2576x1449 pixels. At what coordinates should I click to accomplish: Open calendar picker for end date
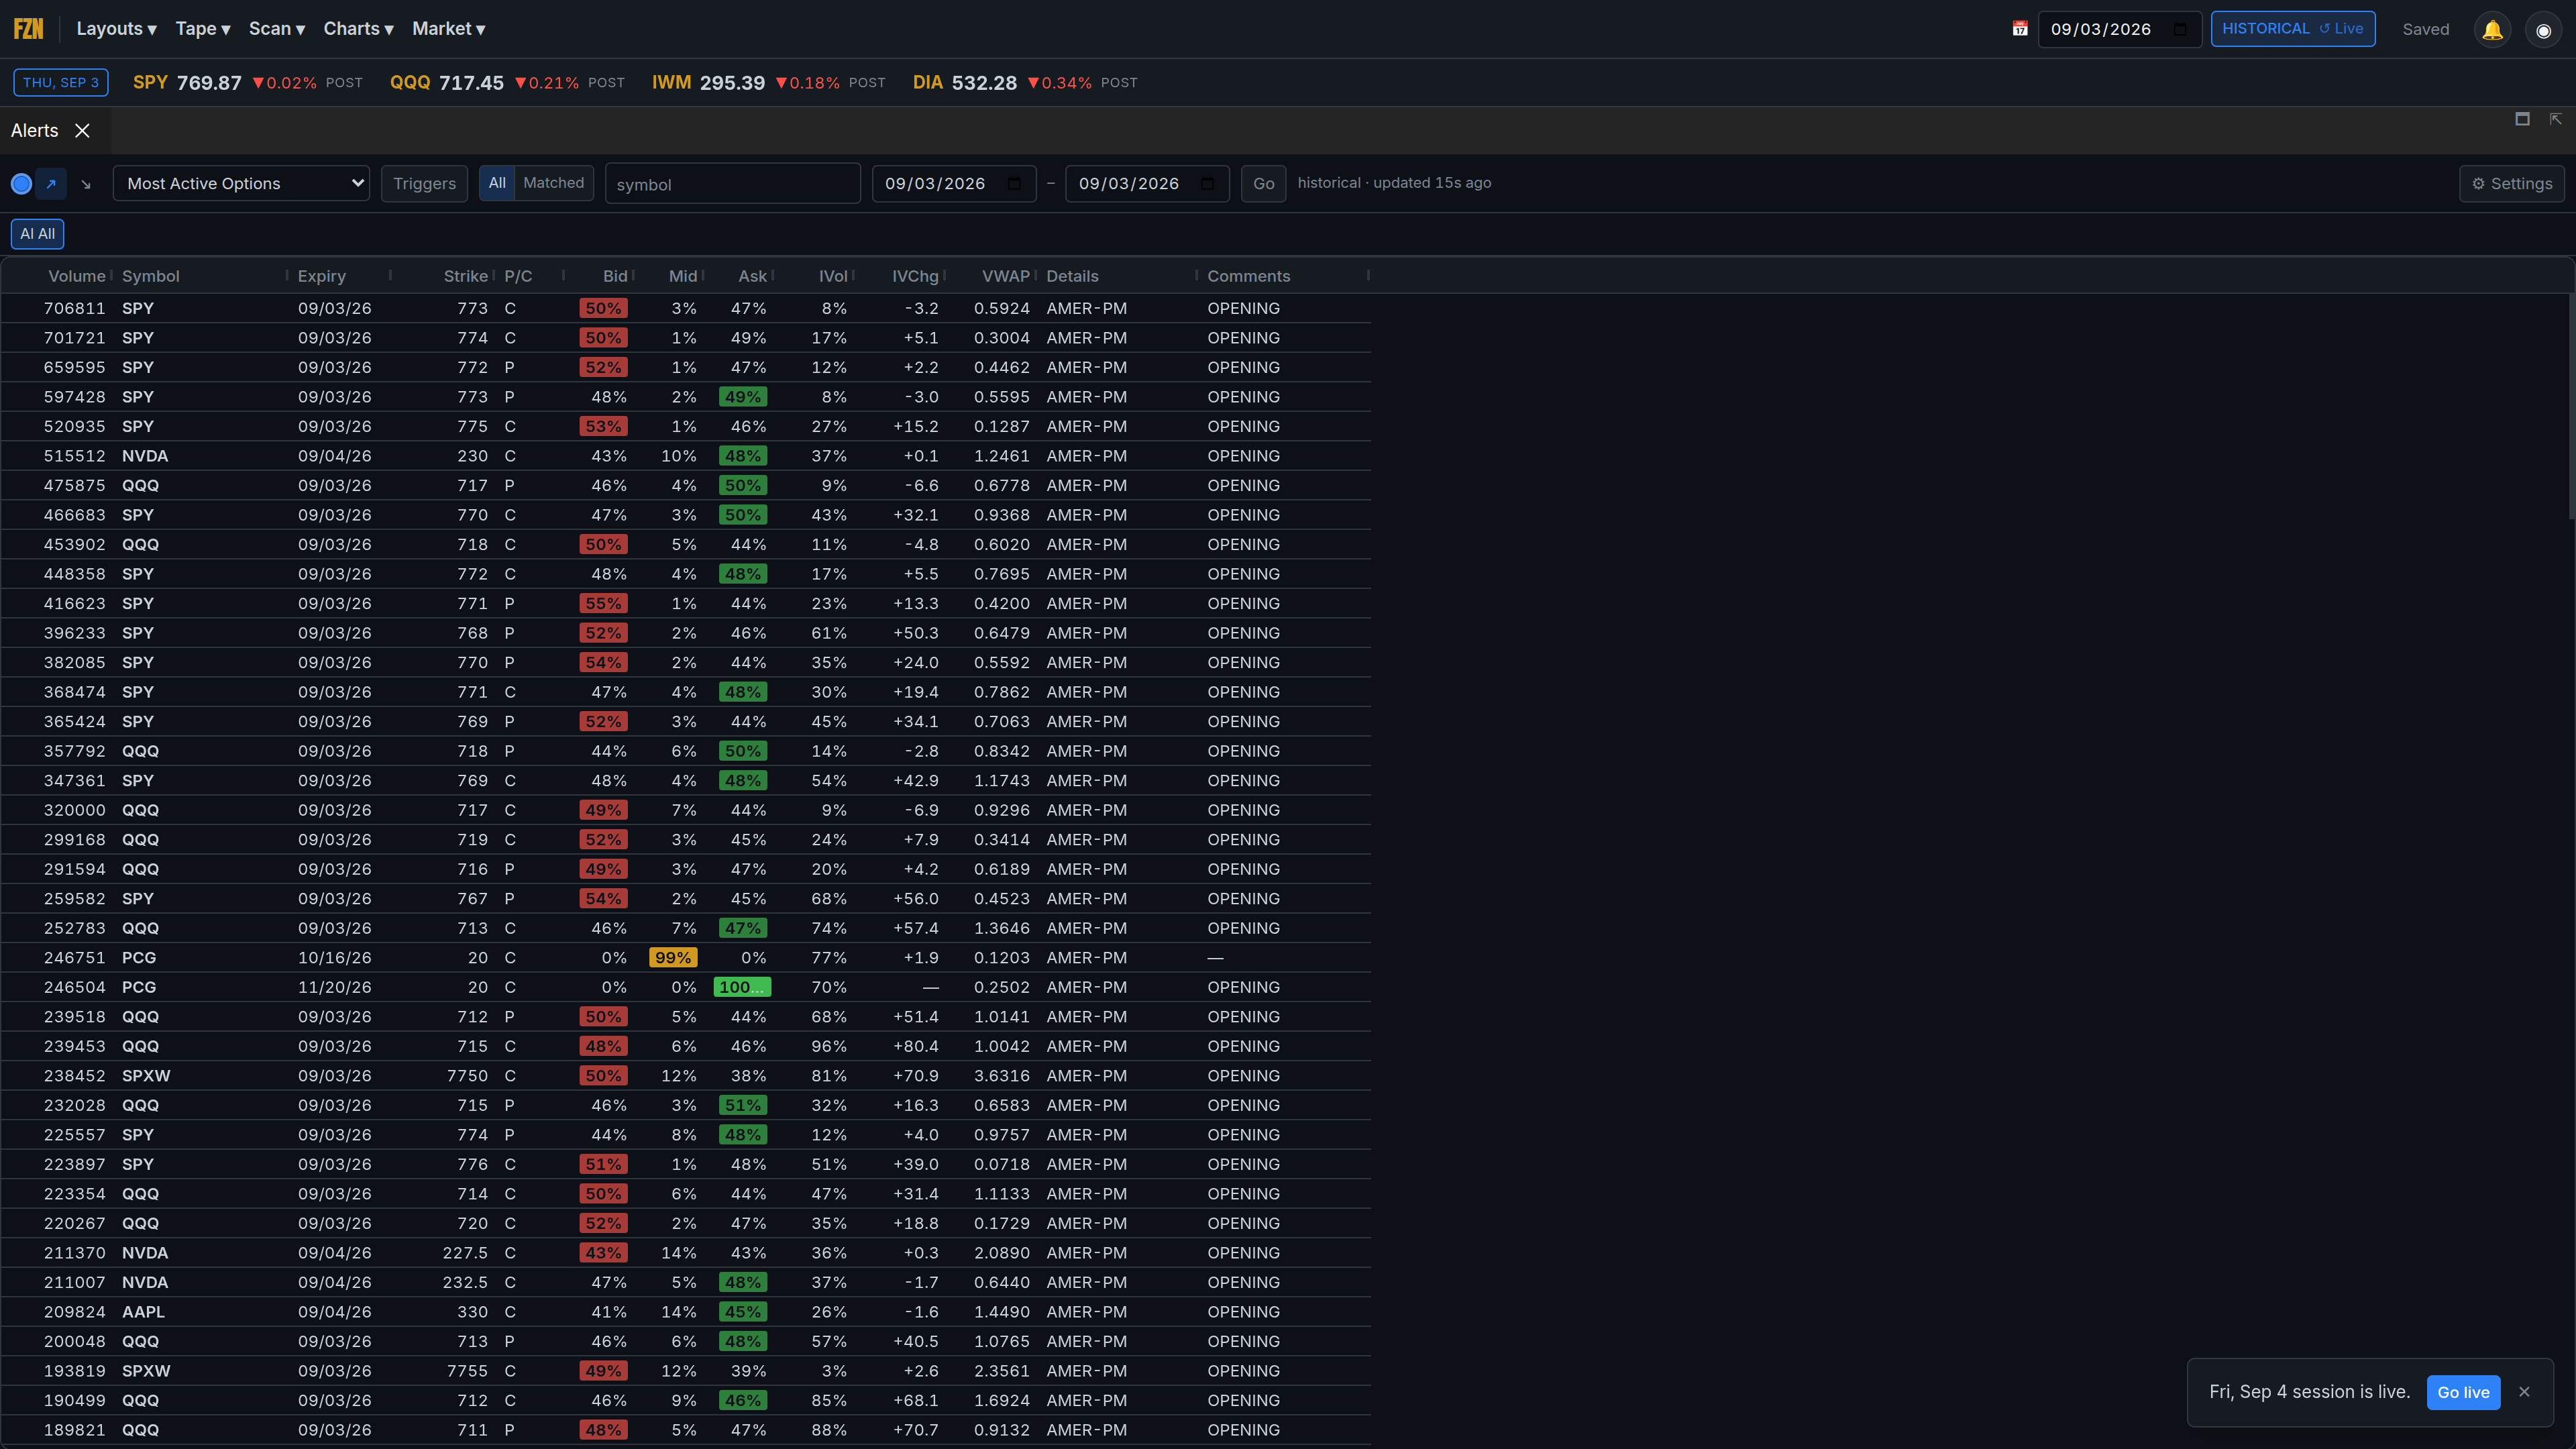pos(1208,184)
